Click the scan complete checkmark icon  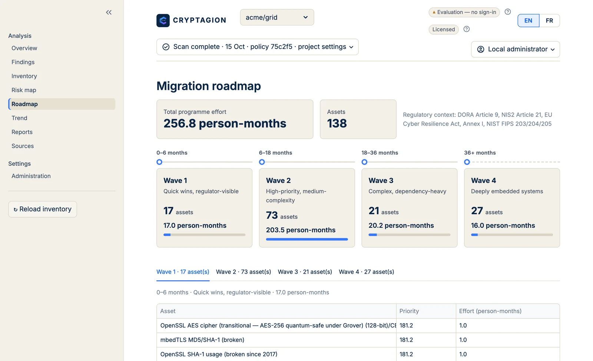coord(166,47)
